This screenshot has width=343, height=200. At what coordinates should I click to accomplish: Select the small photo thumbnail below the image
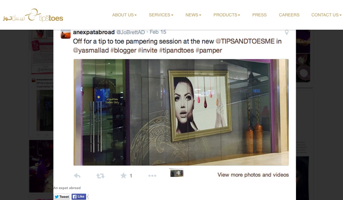tap(177, 172)
